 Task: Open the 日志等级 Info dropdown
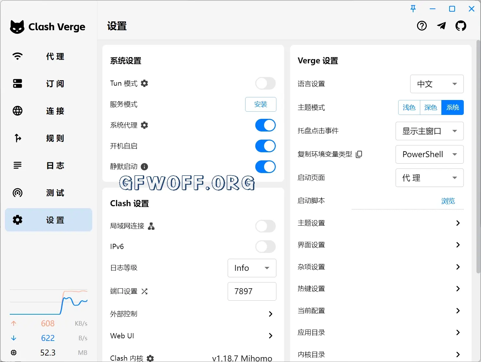(252, 268)
